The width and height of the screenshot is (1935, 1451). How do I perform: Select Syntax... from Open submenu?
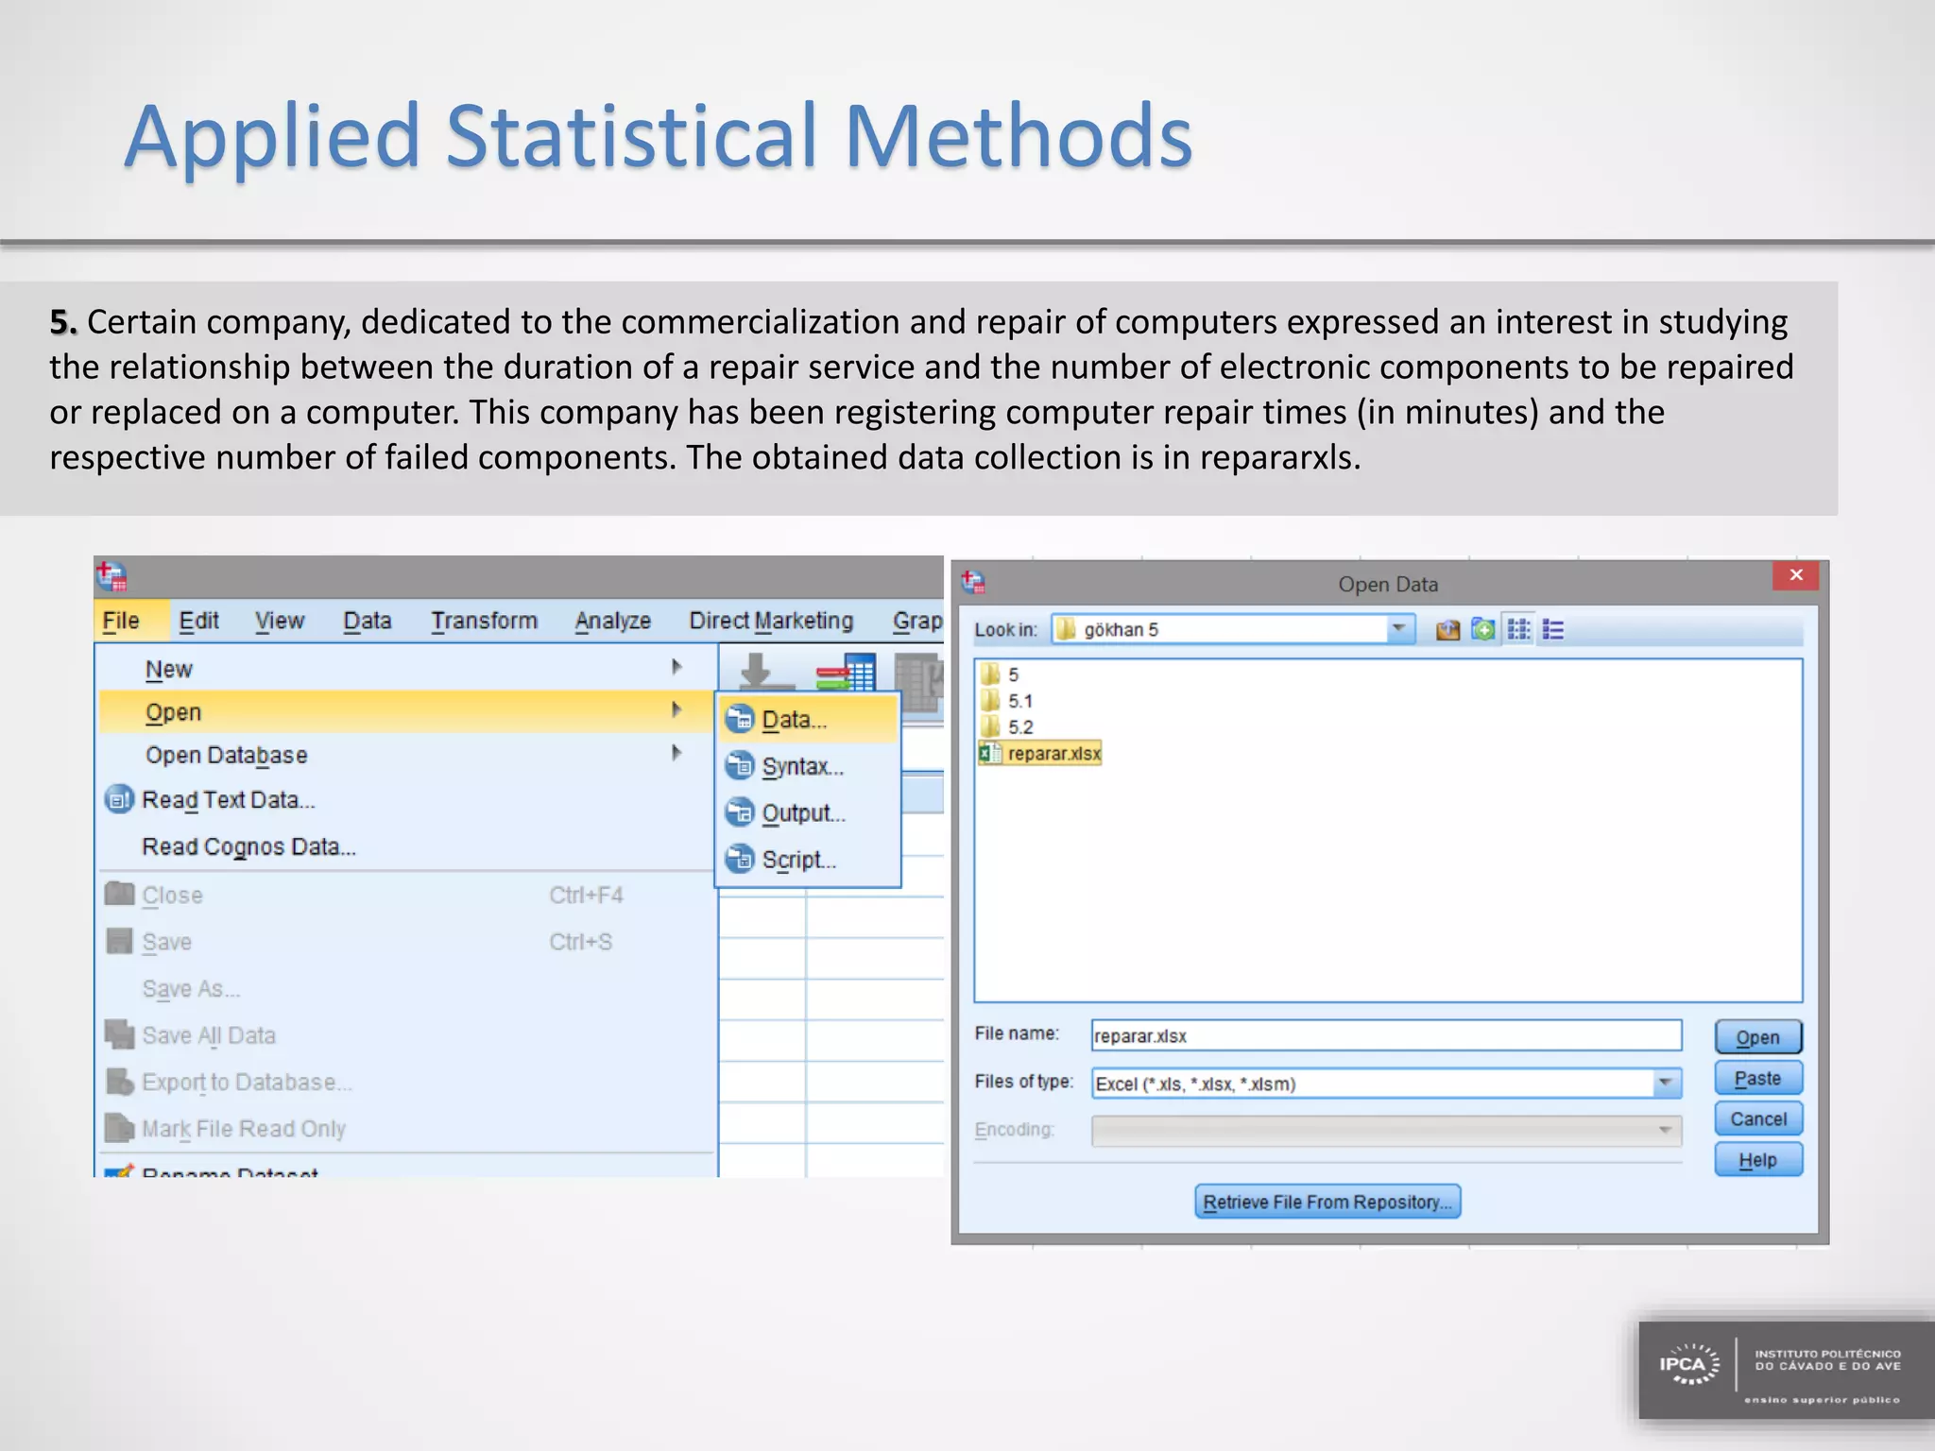coord(808,766)
